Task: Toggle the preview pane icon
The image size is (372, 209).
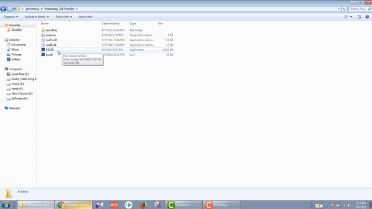Action: 359,17
